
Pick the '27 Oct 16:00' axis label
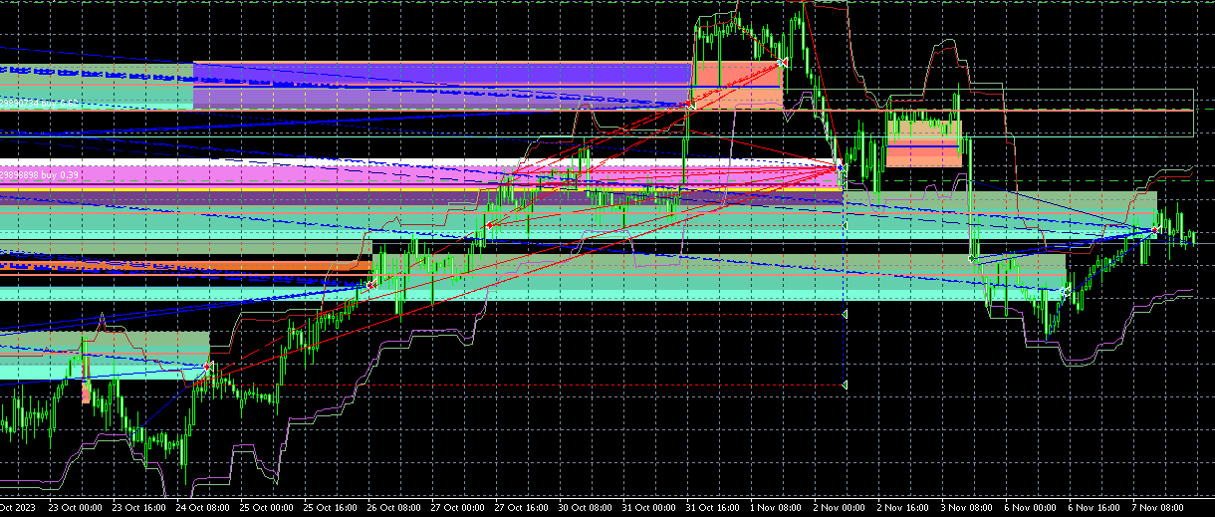pyautogui.click(x=523, y=508)
